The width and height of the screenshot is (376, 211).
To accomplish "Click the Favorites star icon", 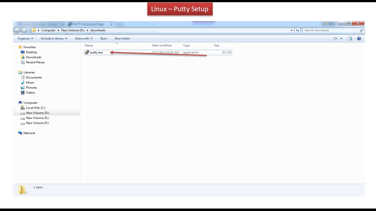I will click(20, 47).
